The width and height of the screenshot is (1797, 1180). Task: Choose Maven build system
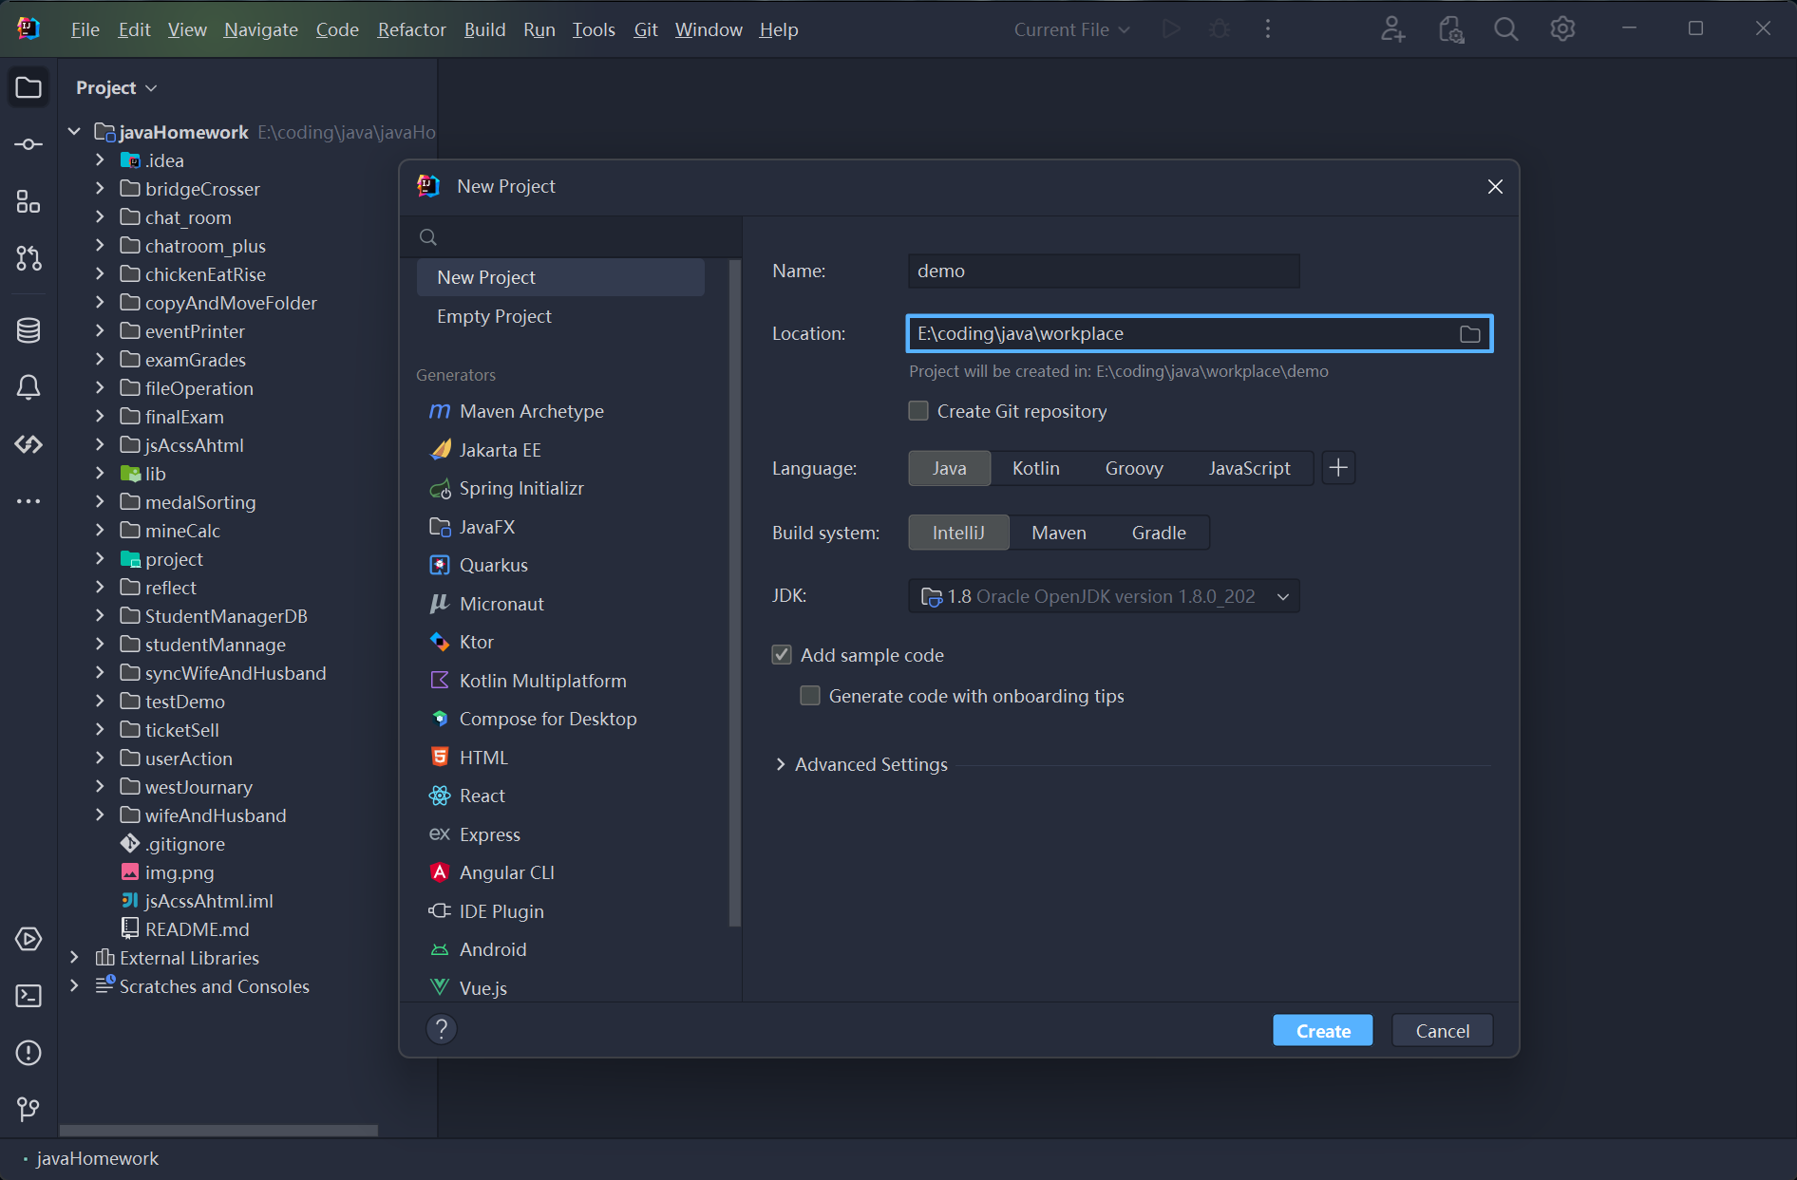[1058, 533]
